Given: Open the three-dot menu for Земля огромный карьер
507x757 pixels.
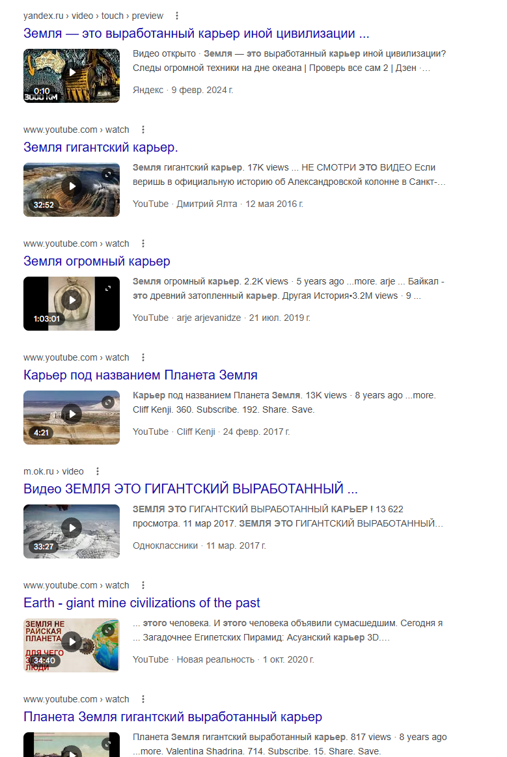Looking at the screenshot, I should coord(143,244).
